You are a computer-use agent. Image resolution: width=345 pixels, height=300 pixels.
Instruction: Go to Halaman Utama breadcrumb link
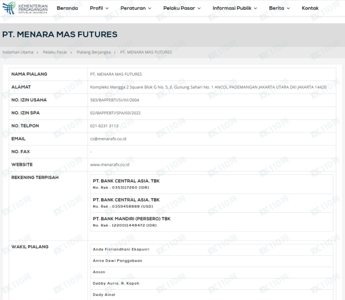point(18,52)
